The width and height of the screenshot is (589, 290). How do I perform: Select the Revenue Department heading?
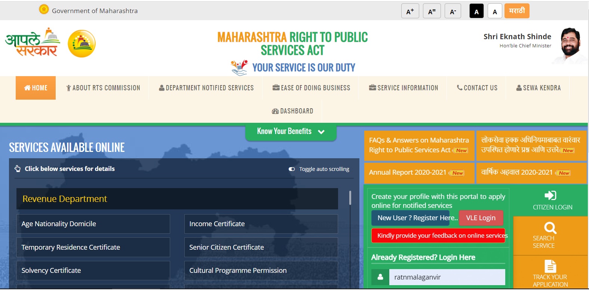pyautogui.click(x=177, y=199)
